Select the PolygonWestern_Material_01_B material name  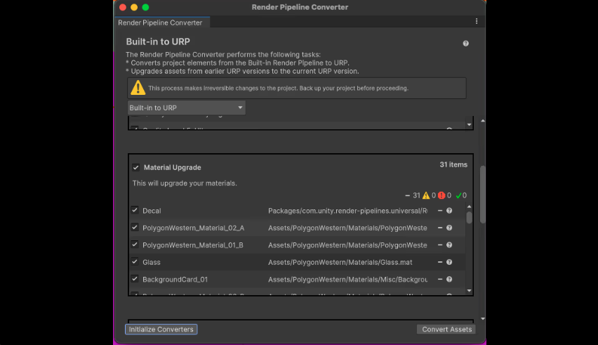193,245
